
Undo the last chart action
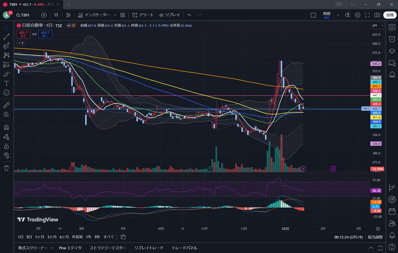tap(189, 15)
